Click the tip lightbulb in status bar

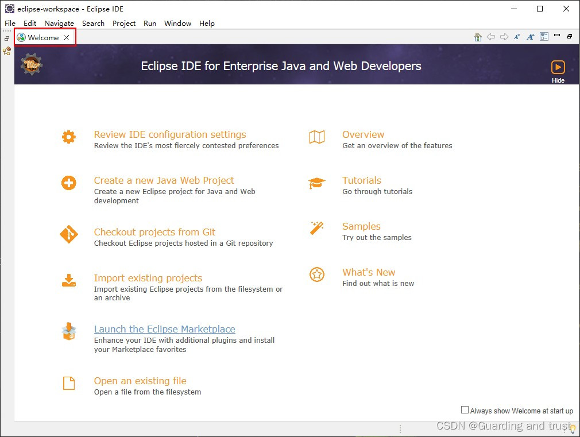pos(573,429)
